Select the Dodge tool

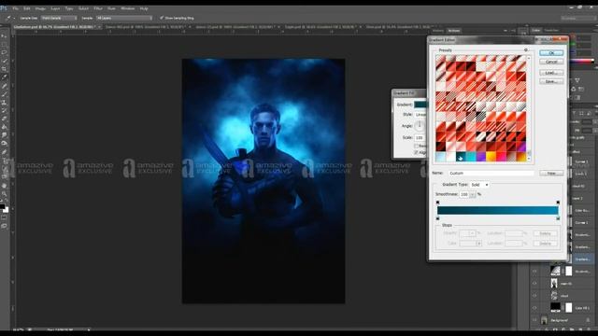click(4, 143)
